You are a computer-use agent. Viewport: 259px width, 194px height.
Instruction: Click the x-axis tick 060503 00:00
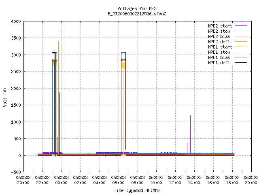point(61,180)
